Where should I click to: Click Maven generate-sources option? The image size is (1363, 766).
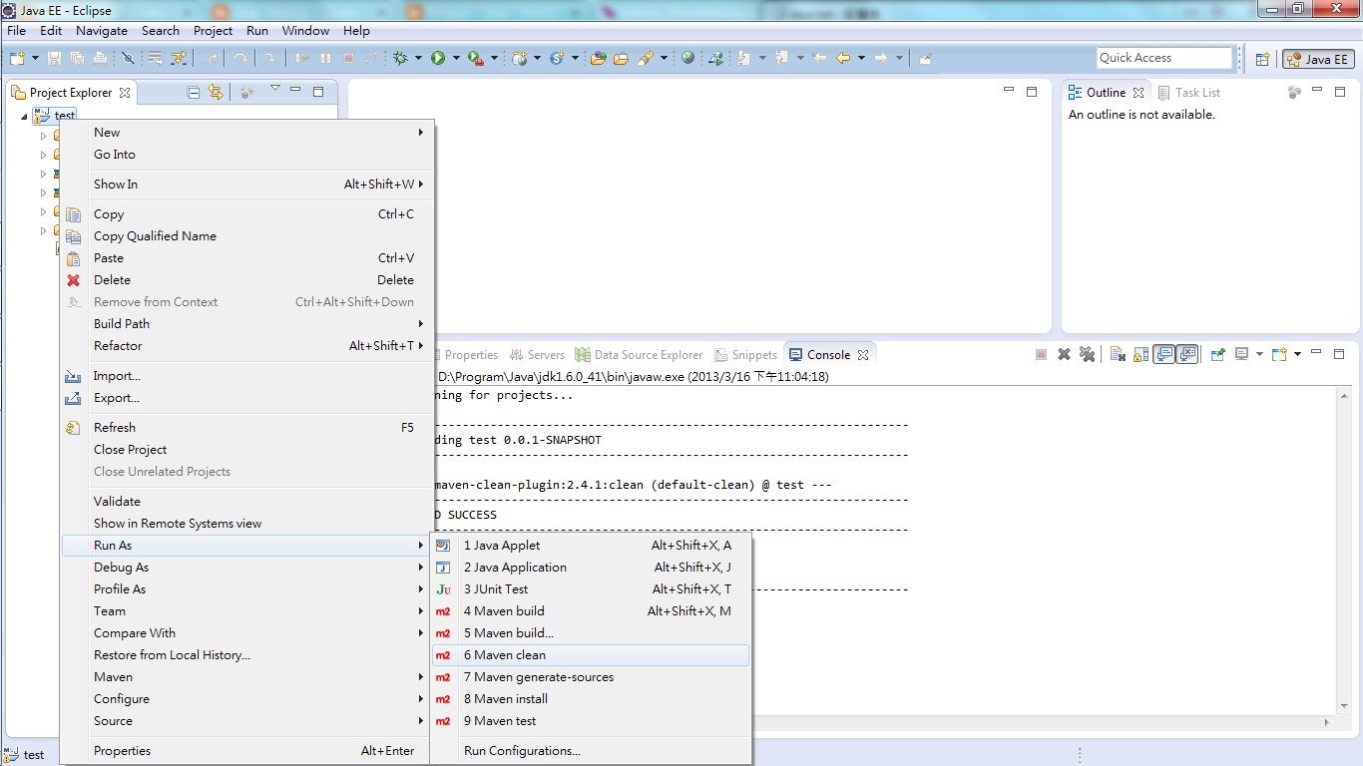click(591, 677)
